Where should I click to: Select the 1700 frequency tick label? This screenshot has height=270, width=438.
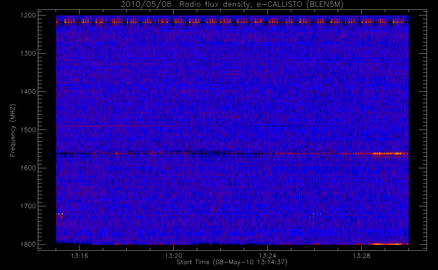pyautogui.click(x=28, y=206)
